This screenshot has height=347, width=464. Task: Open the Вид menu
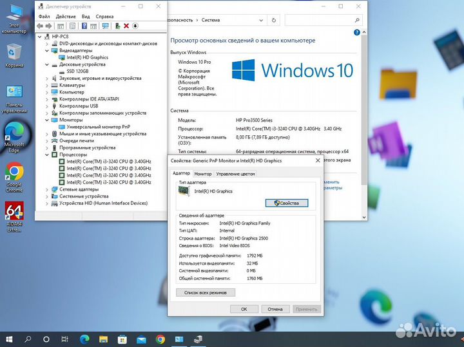[86, 17]
